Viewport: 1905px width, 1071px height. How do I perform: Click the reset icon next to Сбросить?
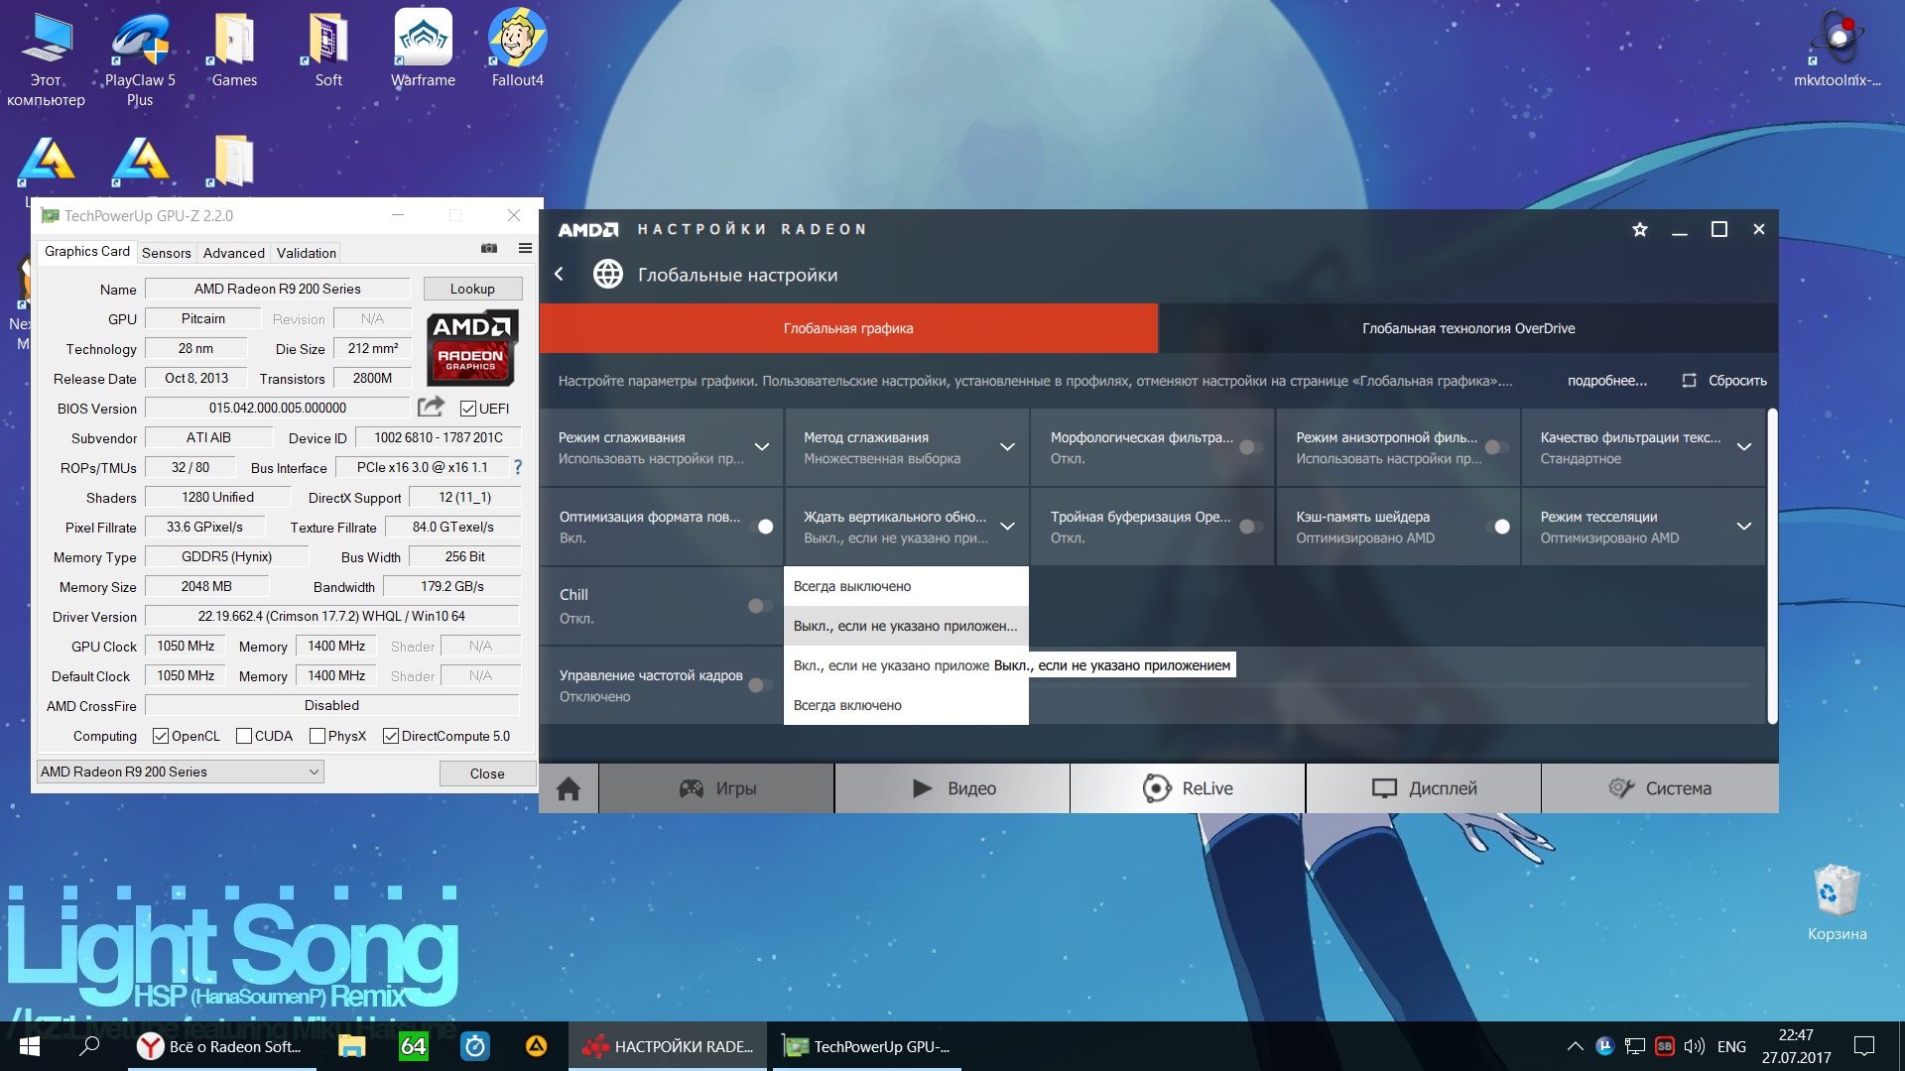tap(1689, 380)
